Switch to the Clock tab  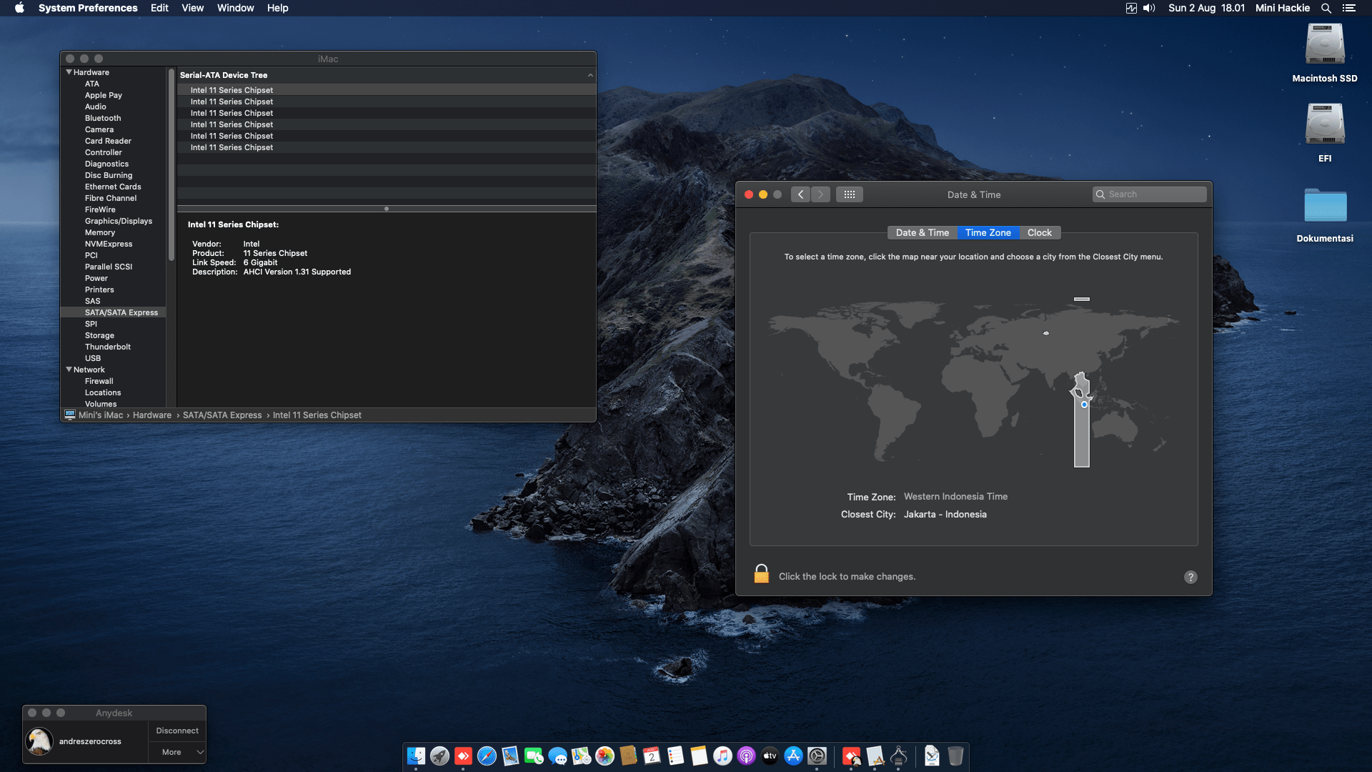pos(1039,233)
